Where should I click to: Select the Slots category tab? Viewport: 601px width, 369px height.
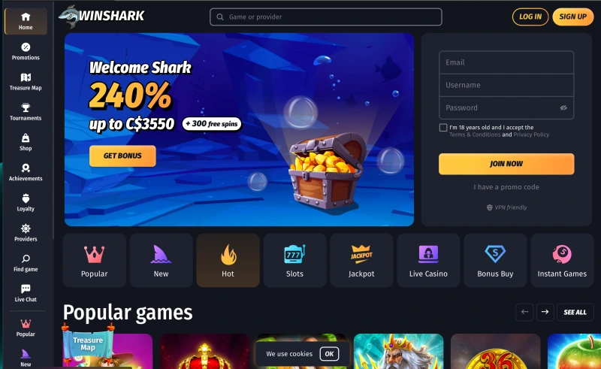(294, 261)
